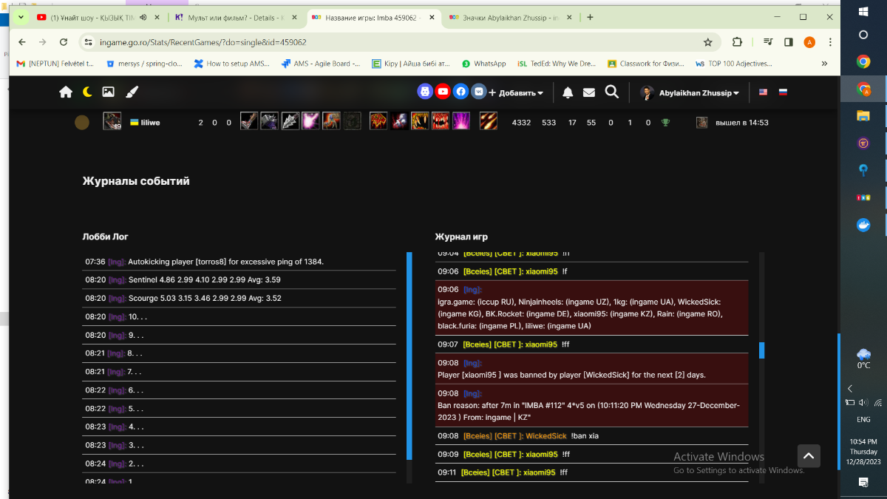887x499 pixels.
Task: Expand the Chrome tab search arrow
Action: 20,17
